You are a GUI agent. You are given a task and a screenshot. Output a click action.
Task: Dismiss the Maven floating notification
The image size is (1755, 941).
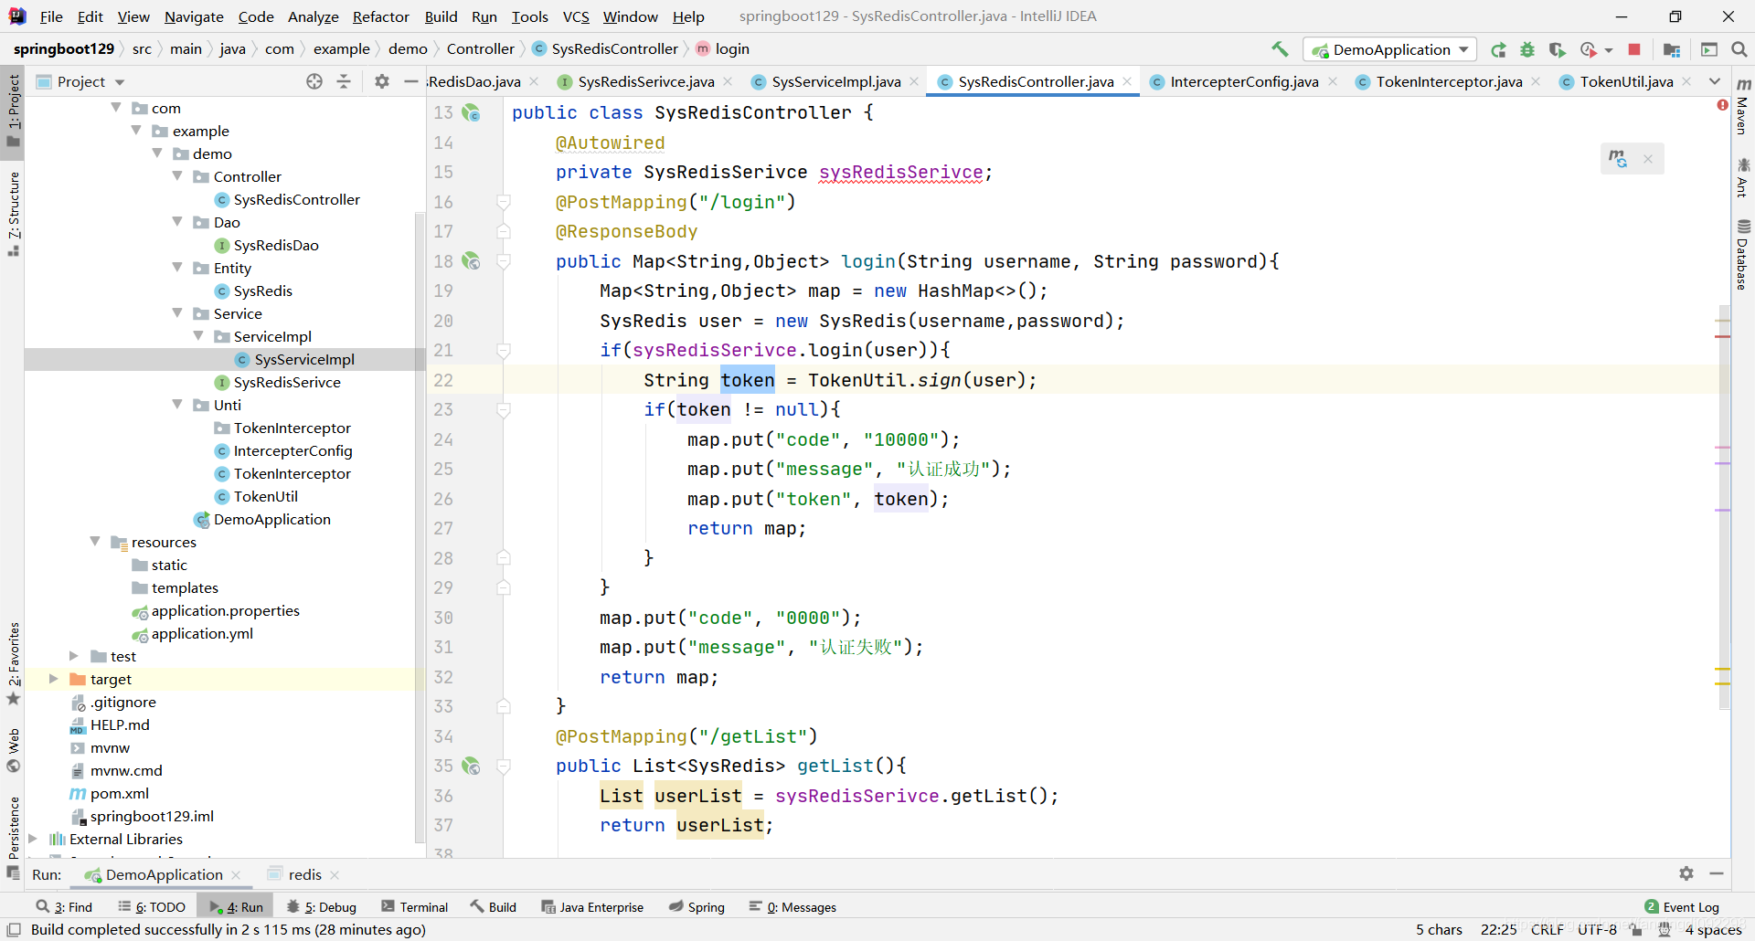coord(1648,159)
